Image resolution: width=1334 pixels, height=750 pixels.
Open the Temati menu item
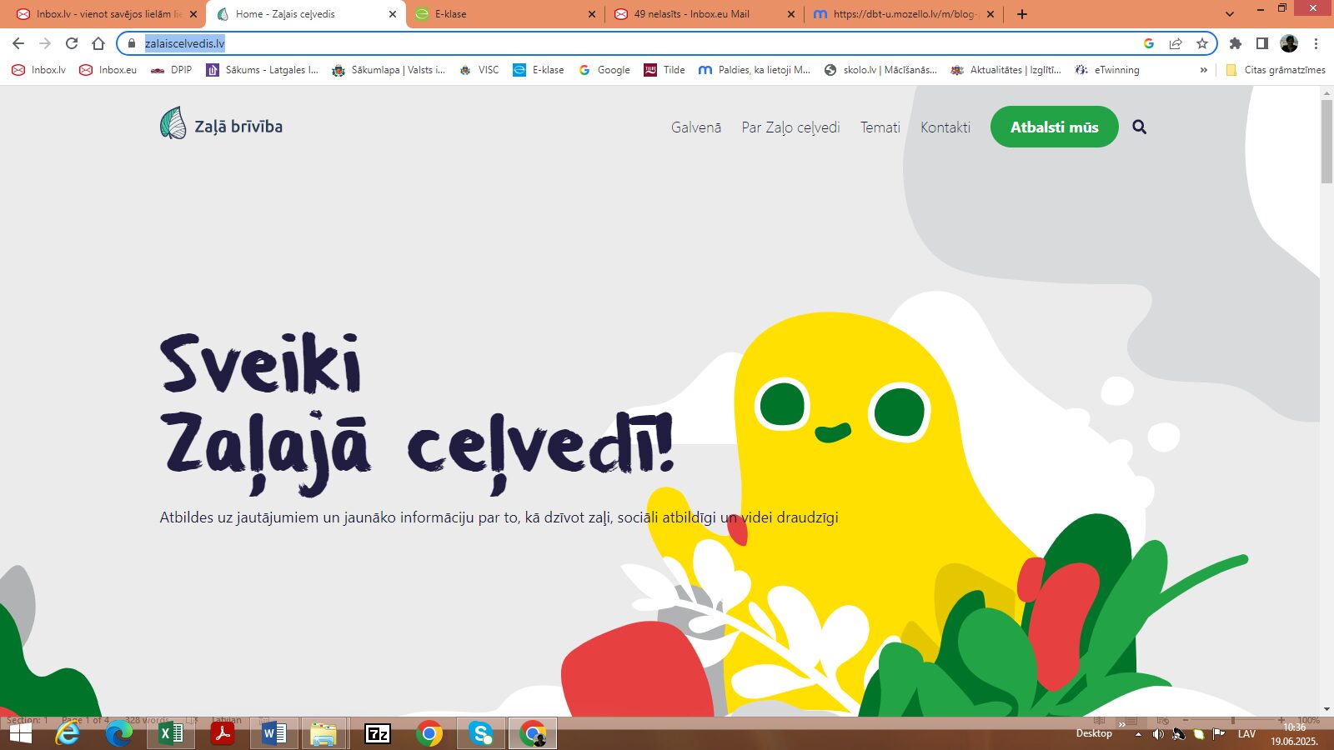(x=880, y=127)
